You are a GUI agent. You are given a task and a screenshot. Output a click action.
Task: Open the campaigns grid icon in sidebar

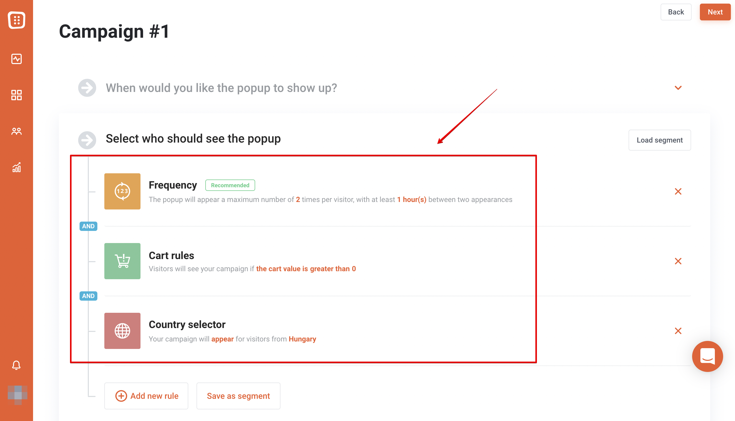(x=17, y=95)
